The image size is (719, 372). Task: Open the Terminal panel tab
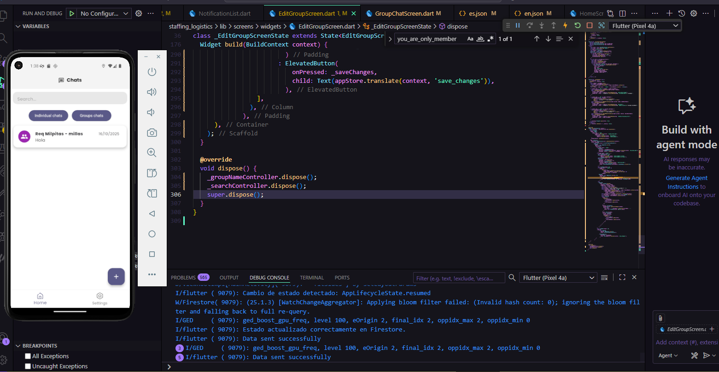coord(312,278)
